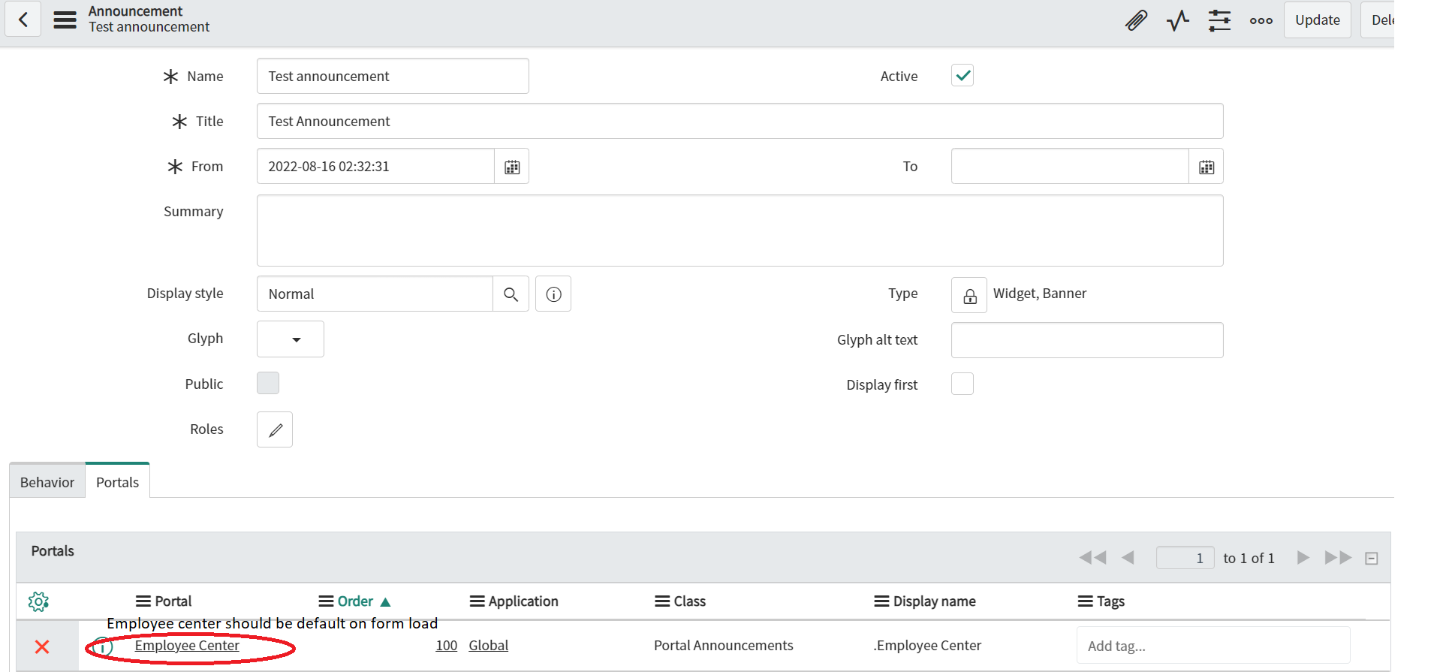Go back using the left chevron button
Image resolution: width=1437 pixels, height=672 pixels.
pyautogui.click(x=23, y=20)
